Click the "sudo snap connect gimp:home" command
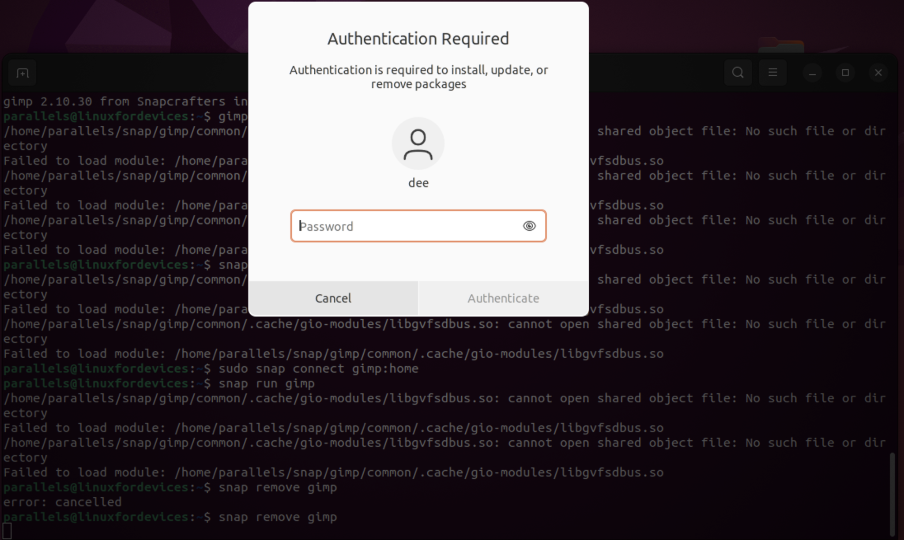The height and width of the screenshot is (540, 904). pos(320,368)
